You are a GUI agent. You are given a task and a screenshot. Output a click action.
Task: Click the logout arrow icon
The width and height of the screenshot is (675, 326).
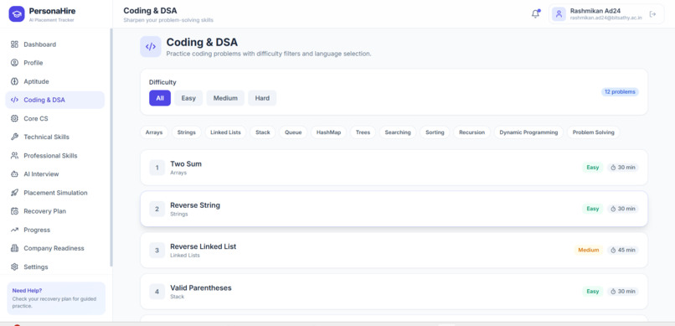(652, 14)
